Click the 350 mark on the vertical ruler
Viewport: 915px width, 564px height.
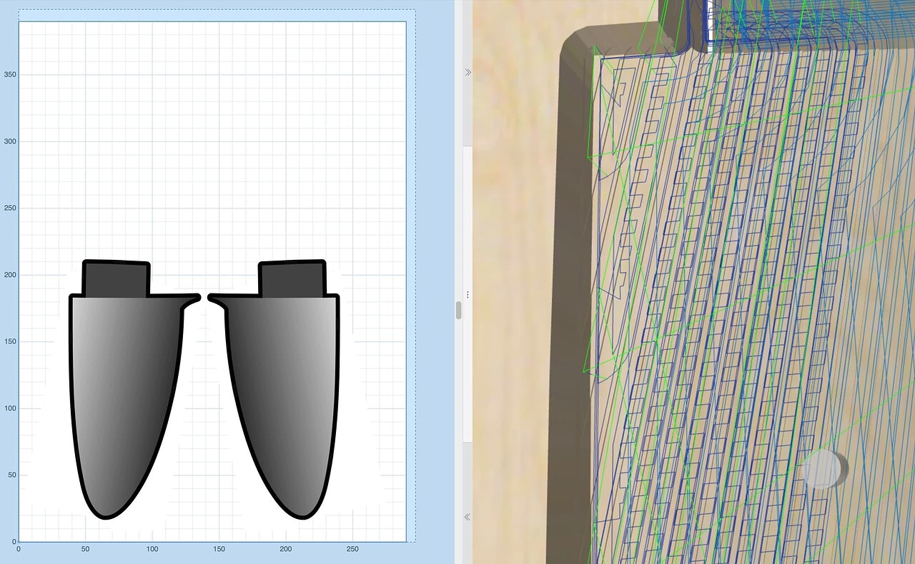9,74
